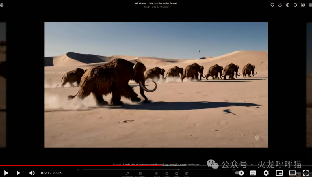Share the video using the upload icon
Screen dimensions: 312x177
click(280, 5)
